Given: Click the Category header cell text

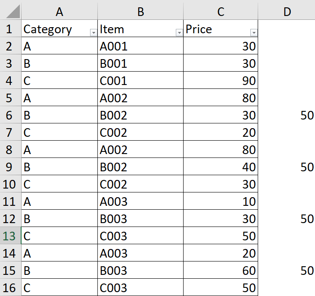Looking at the screenshot, I should tap(47, 29).
